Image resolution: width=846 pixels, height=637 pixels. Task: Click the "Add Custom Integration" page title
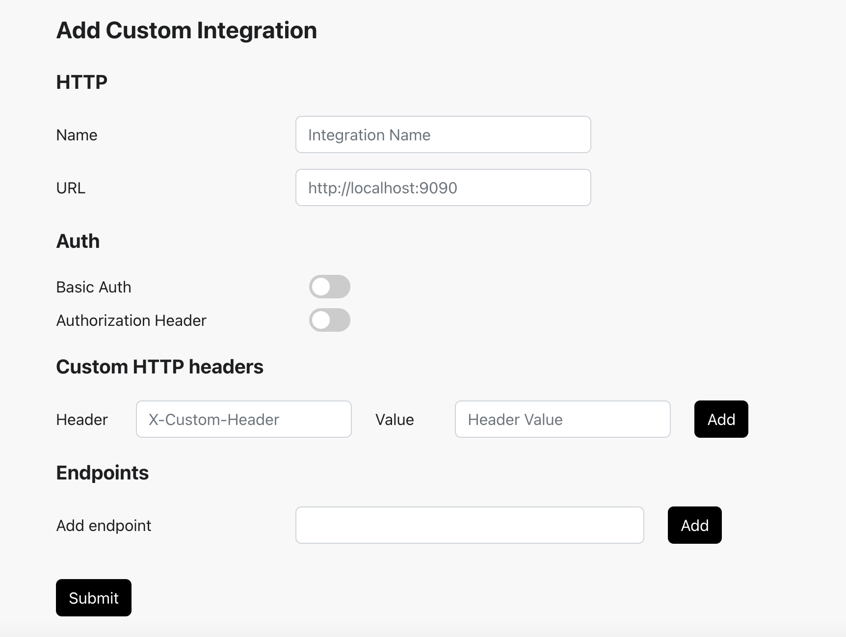pos(186,30)
